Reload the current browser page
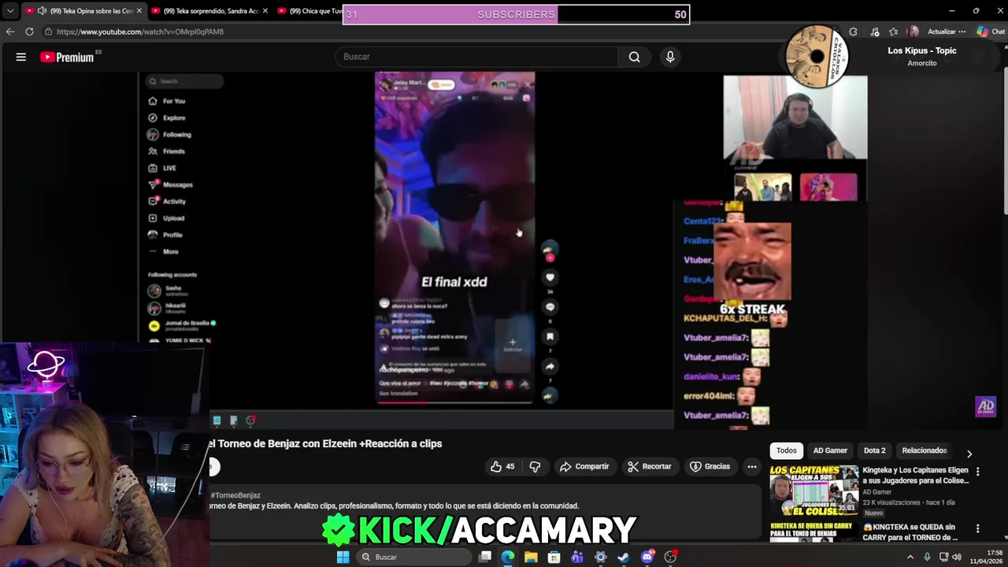This screenshot has width=1008, height=567. tap(29, 31)
